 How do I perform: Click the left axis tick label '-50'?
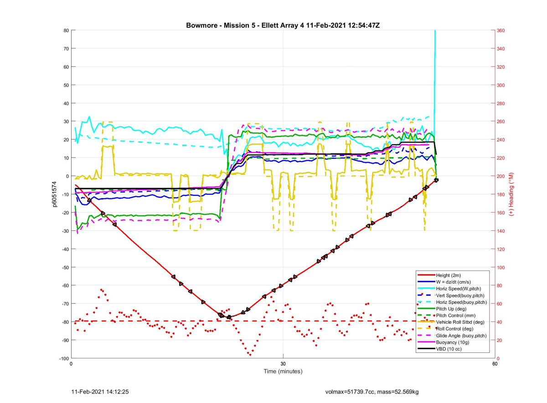[x=65, y=267]
